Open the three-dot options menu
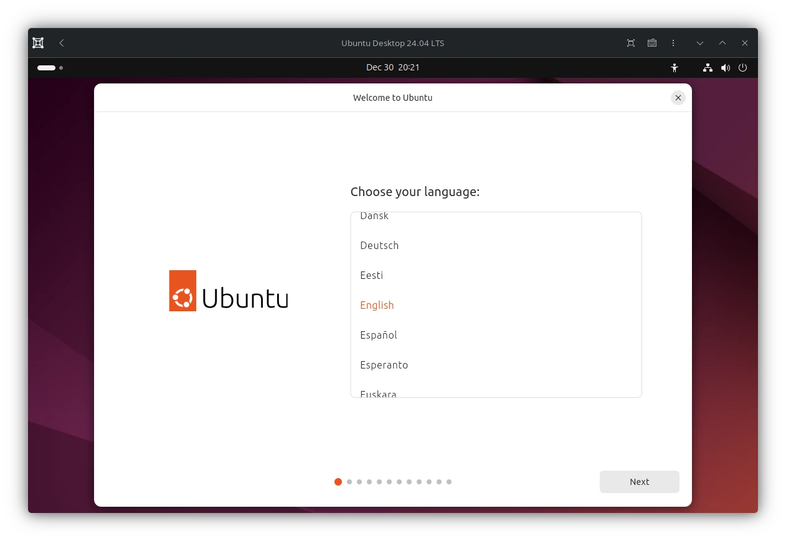This screenshot has height=541, width=786. pos(673,43)
